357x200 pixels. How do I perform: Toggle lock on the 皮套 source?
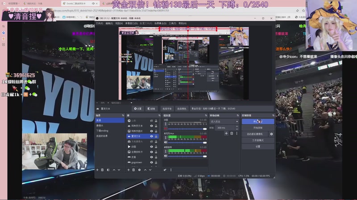(156, 157)
